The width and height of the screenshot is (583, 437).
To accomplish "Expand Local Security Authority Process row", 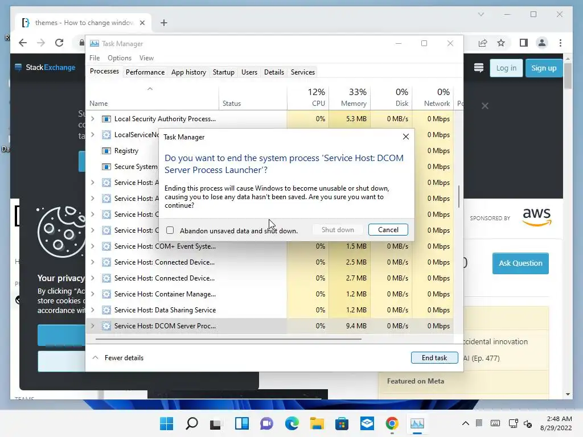I will click(93, 118).
